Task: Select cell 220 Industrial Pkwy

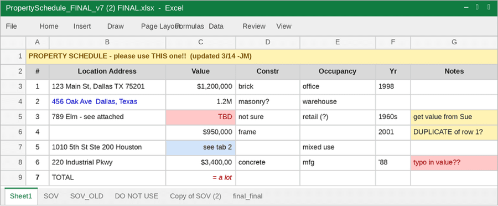Action: (107, 162)
